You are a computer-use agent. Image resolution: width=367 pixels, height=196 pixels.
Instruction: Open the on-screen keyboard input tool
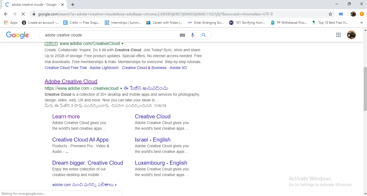tap(182, 35)
